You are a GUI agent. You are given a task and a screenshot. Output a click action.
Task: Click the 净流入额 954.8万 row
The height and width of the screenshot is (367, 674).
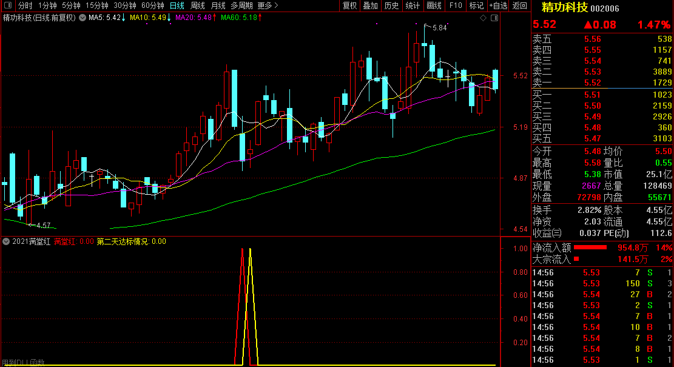(x=602, y=247)
